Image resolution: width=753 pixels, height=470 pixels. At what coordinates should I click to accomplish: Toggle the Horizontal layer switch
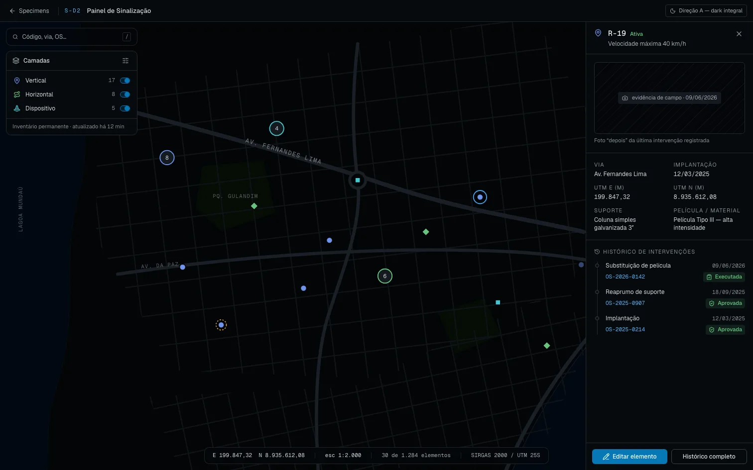click(x=125, y=94)
